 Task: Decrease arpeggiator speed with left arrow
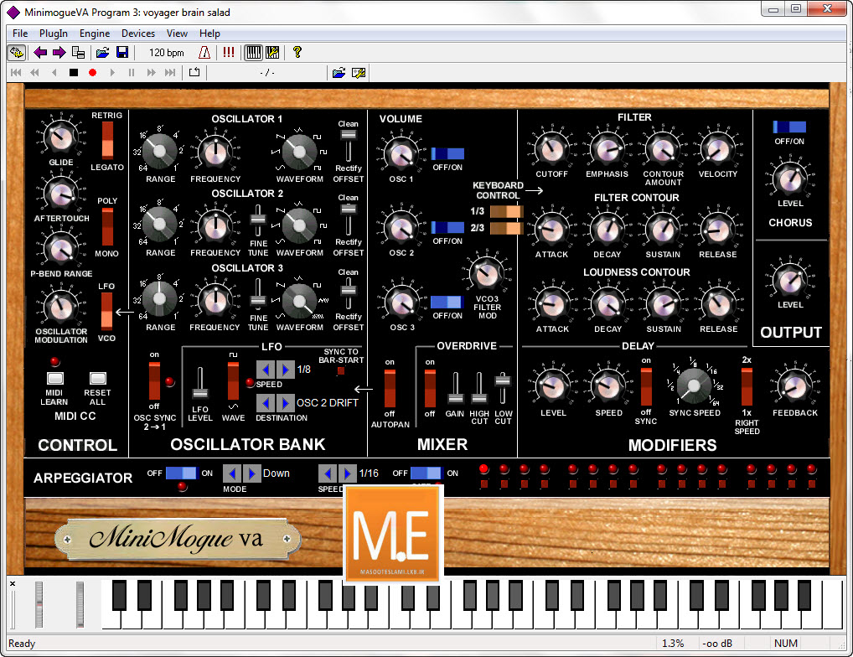(328, 473)
